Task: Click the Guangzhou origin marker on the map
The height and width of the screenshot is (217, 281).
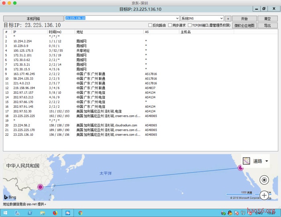Action: pyautogui.click(x=40, y=187)
